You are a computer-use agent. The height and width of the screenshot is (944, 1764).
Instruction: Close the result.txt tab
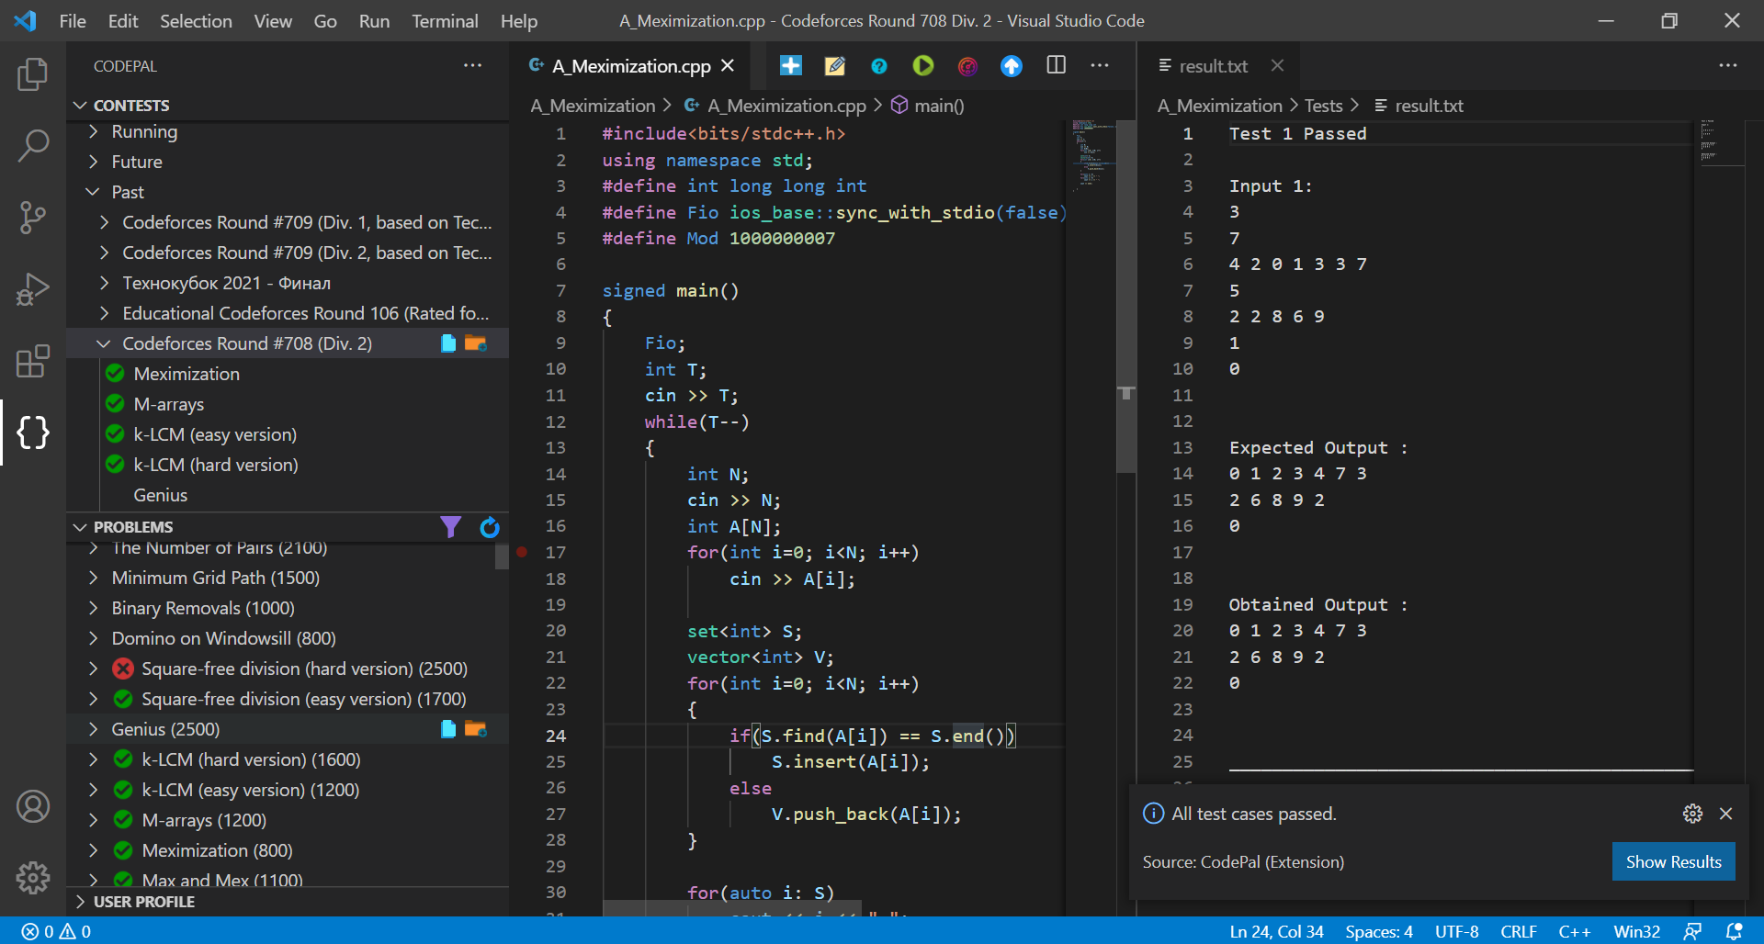(1277, 66)
